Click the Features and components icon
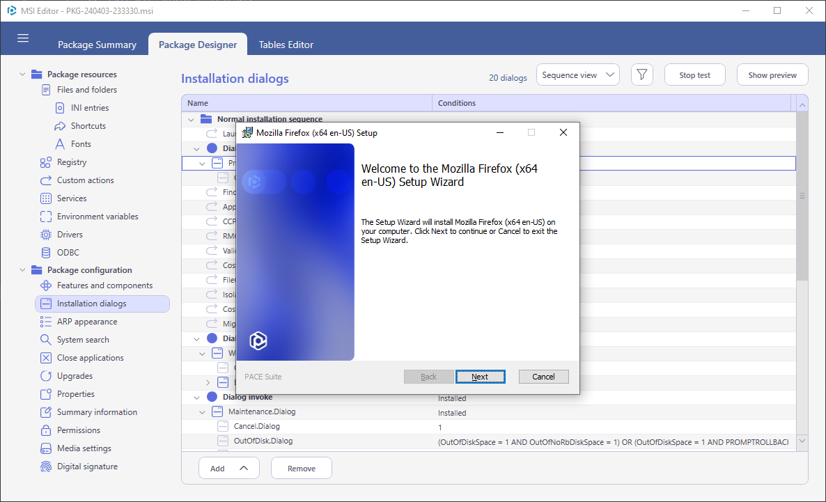826x502 pixels. pyautogui.click(x=46, y=285)
